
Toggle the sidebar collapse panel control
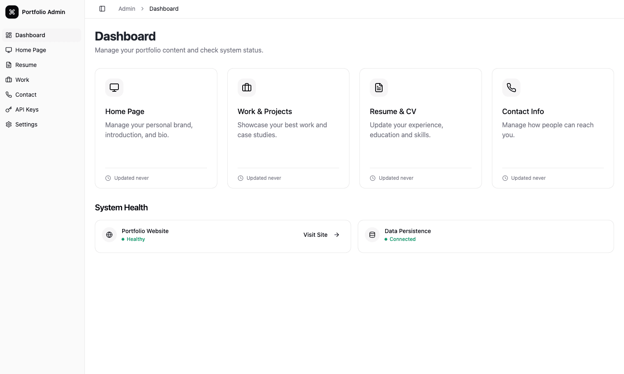pyautogui.click(x=102, y=8)
